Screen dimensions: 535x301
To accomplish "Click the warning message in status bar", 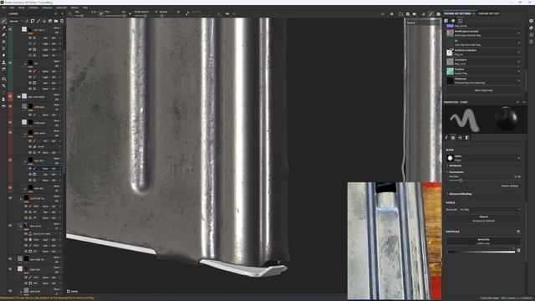I will click(x=47, y=298).
